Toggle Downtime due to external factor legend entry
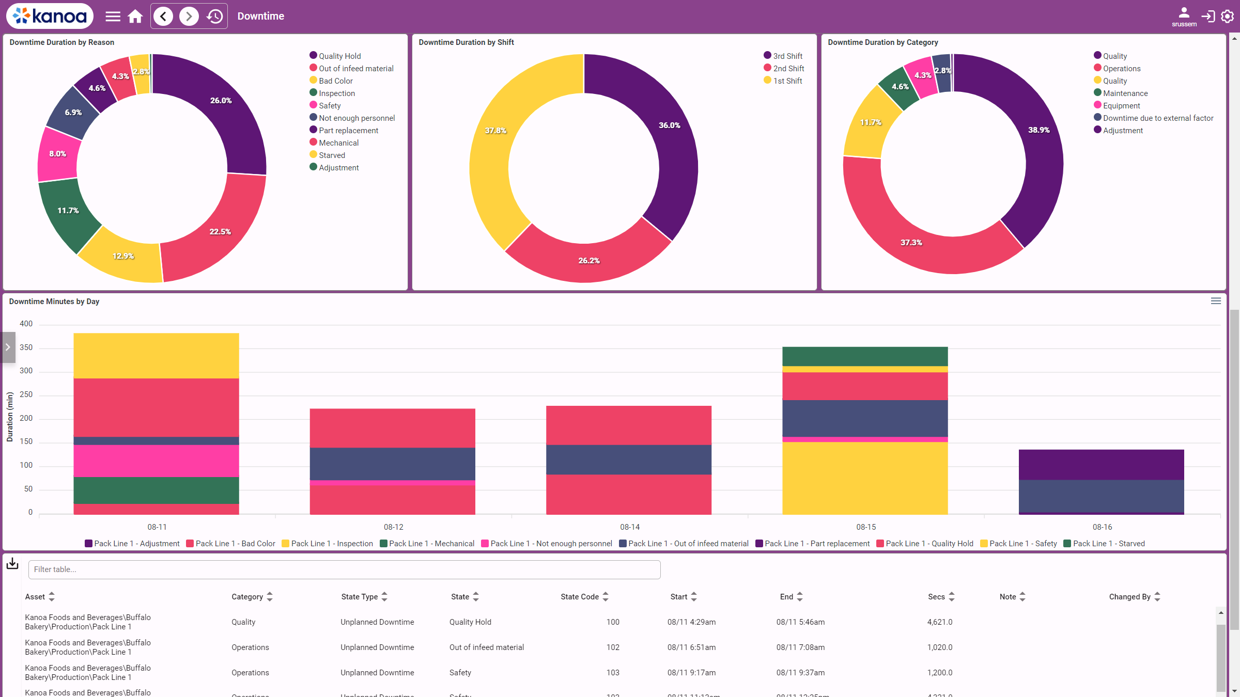Screen dimensions: 1240x697 (x=1154, y=118)
